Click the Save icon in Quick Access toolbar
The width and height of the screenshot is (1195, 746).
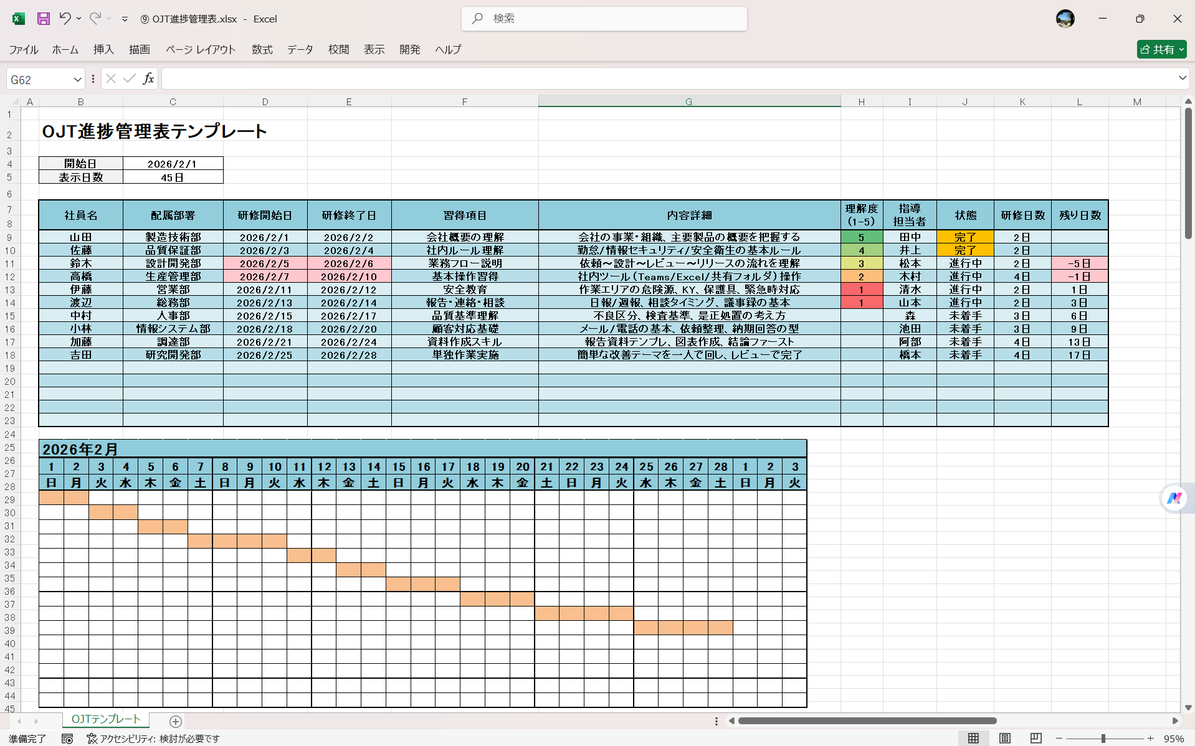coord(43,19)
